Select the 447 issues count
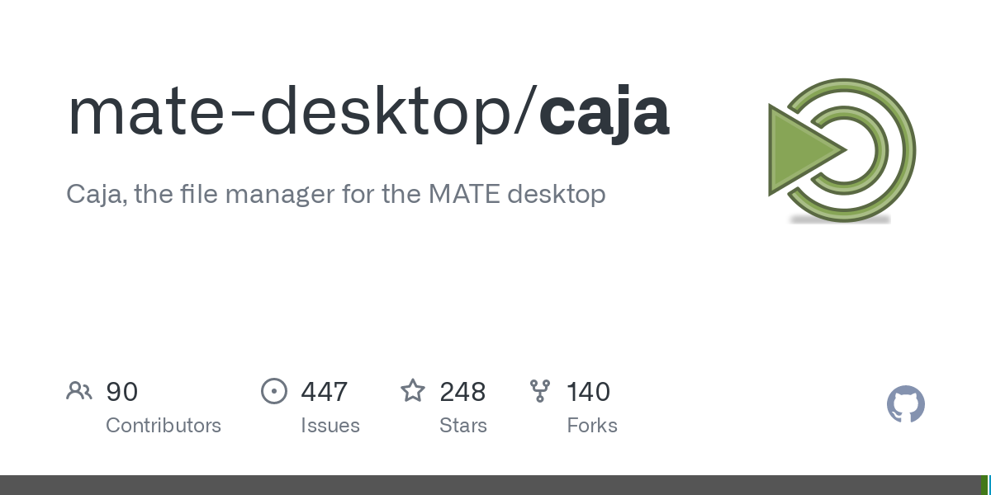Screen dimensions: 991x495 [x=324, y=392]
